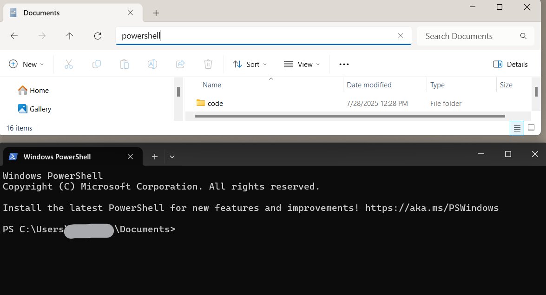Click the Copy icon
This screenshot has height=295, width=546.
(x=97, y=64)
